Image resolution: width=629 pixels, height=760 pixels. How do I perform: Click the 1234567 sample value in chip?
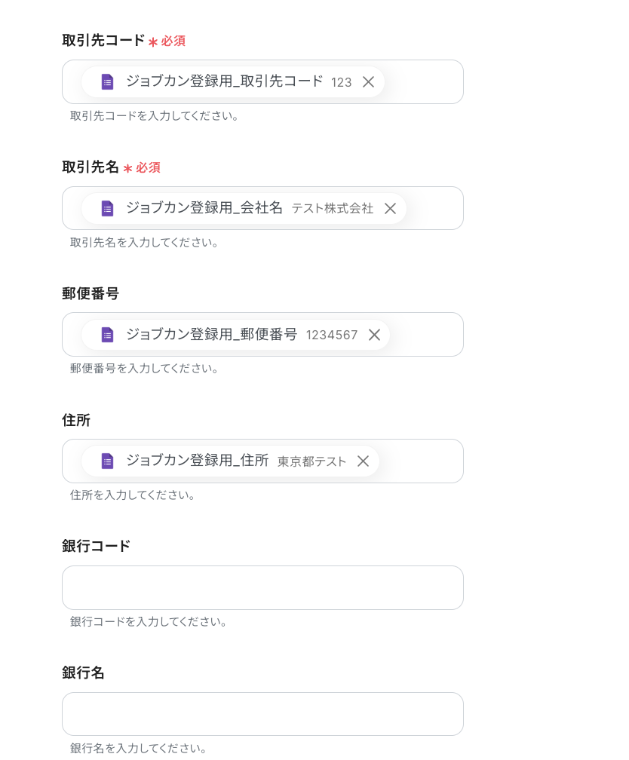click(332, 336)
